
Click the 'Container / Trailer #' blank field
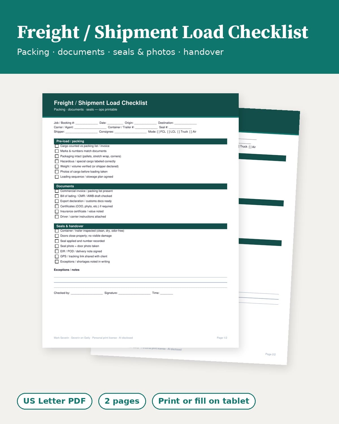coord(146,128)
